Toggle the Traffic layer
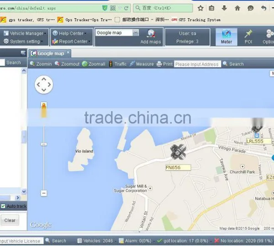 [x=118, y=64]
